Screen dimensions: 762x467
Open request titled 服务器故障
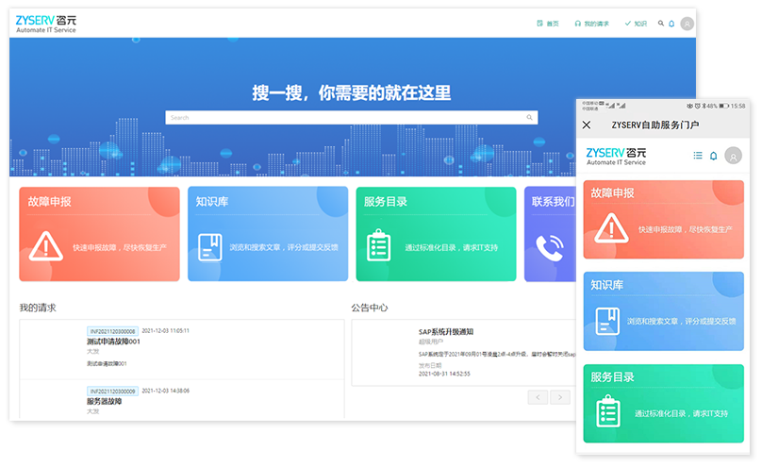tap(105, 401)
